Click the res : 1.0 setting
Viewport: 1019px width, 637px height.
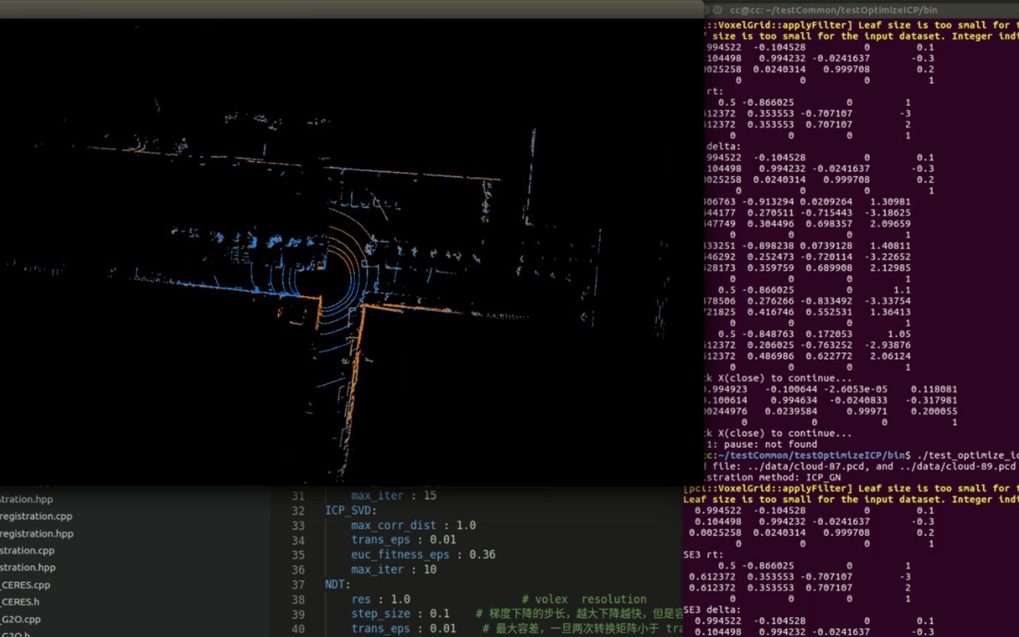pyautogui.click(x=380, y=599)
